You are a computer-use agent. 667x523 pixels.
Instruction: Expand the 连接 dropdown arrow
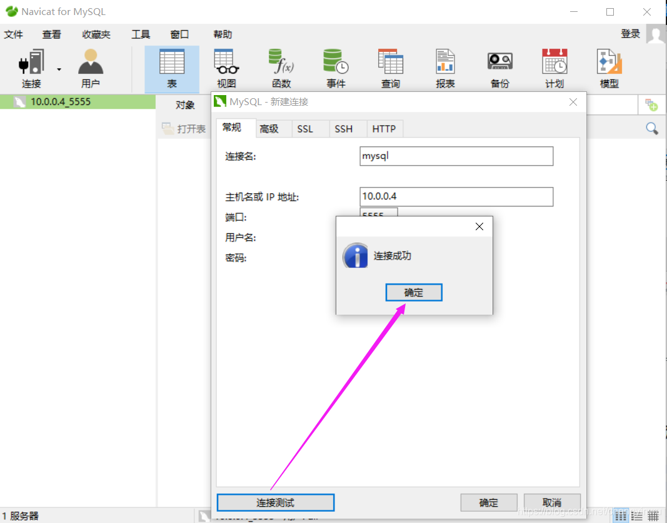[59, 69]
